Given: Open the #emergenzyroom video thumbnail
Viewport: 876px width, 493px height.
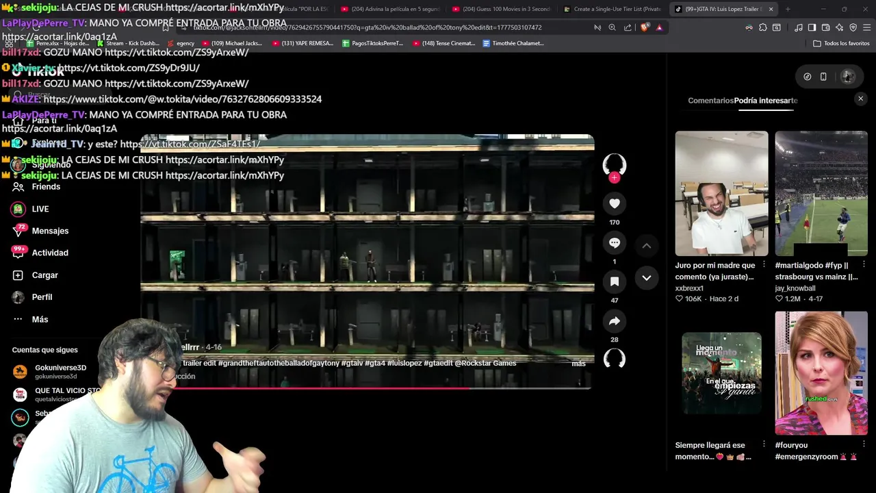Looking at the screenshot, I should (821, 373).
